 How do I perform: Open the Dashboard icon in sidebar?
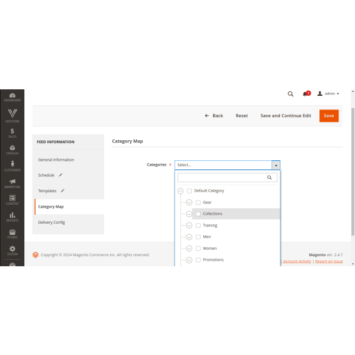[12, 96]
